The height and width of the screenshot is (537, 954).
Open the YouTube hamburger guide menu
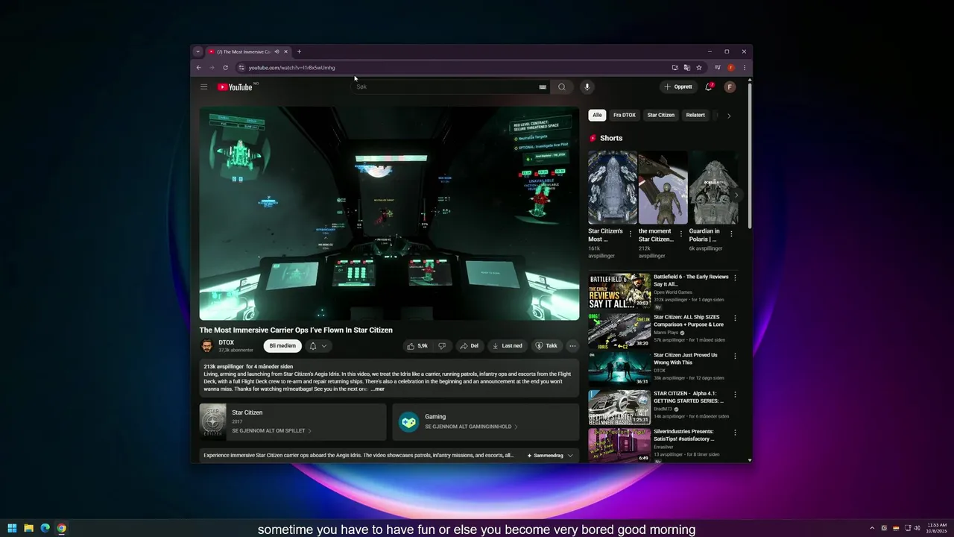(203, 87)
